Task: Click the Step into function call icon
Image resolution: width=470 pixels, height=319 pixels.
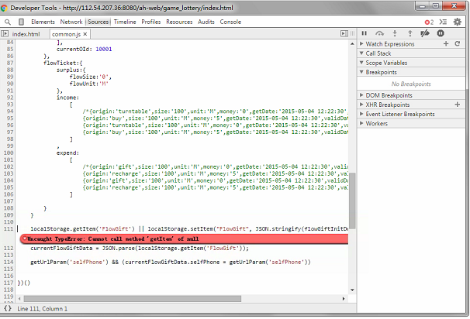Action: click(x=396, y=34)
